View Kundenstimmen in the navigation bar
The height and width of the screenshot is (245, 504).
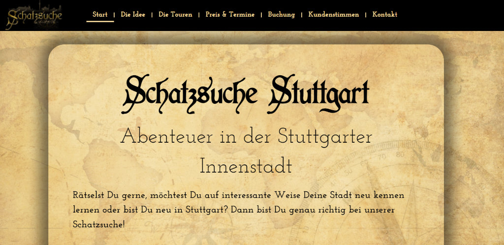pyautogui.click(x=333, y=14)
